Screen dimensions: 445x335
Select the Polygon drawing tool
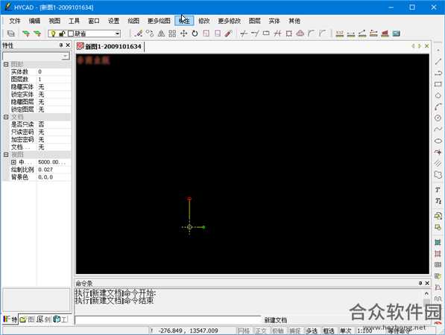coord(438,95)
